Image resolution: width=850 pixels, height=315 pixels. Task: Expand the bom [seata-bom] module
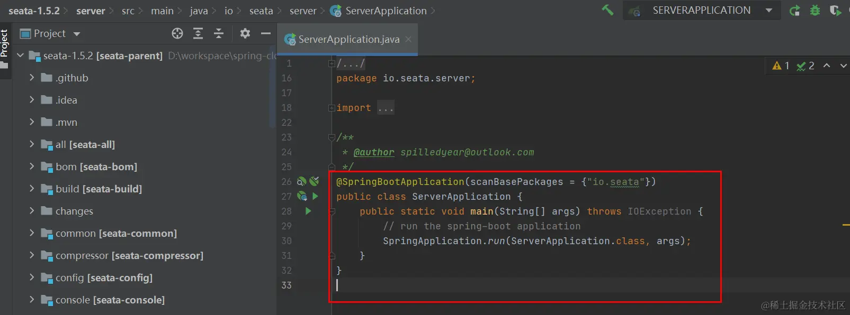[31, 166]
